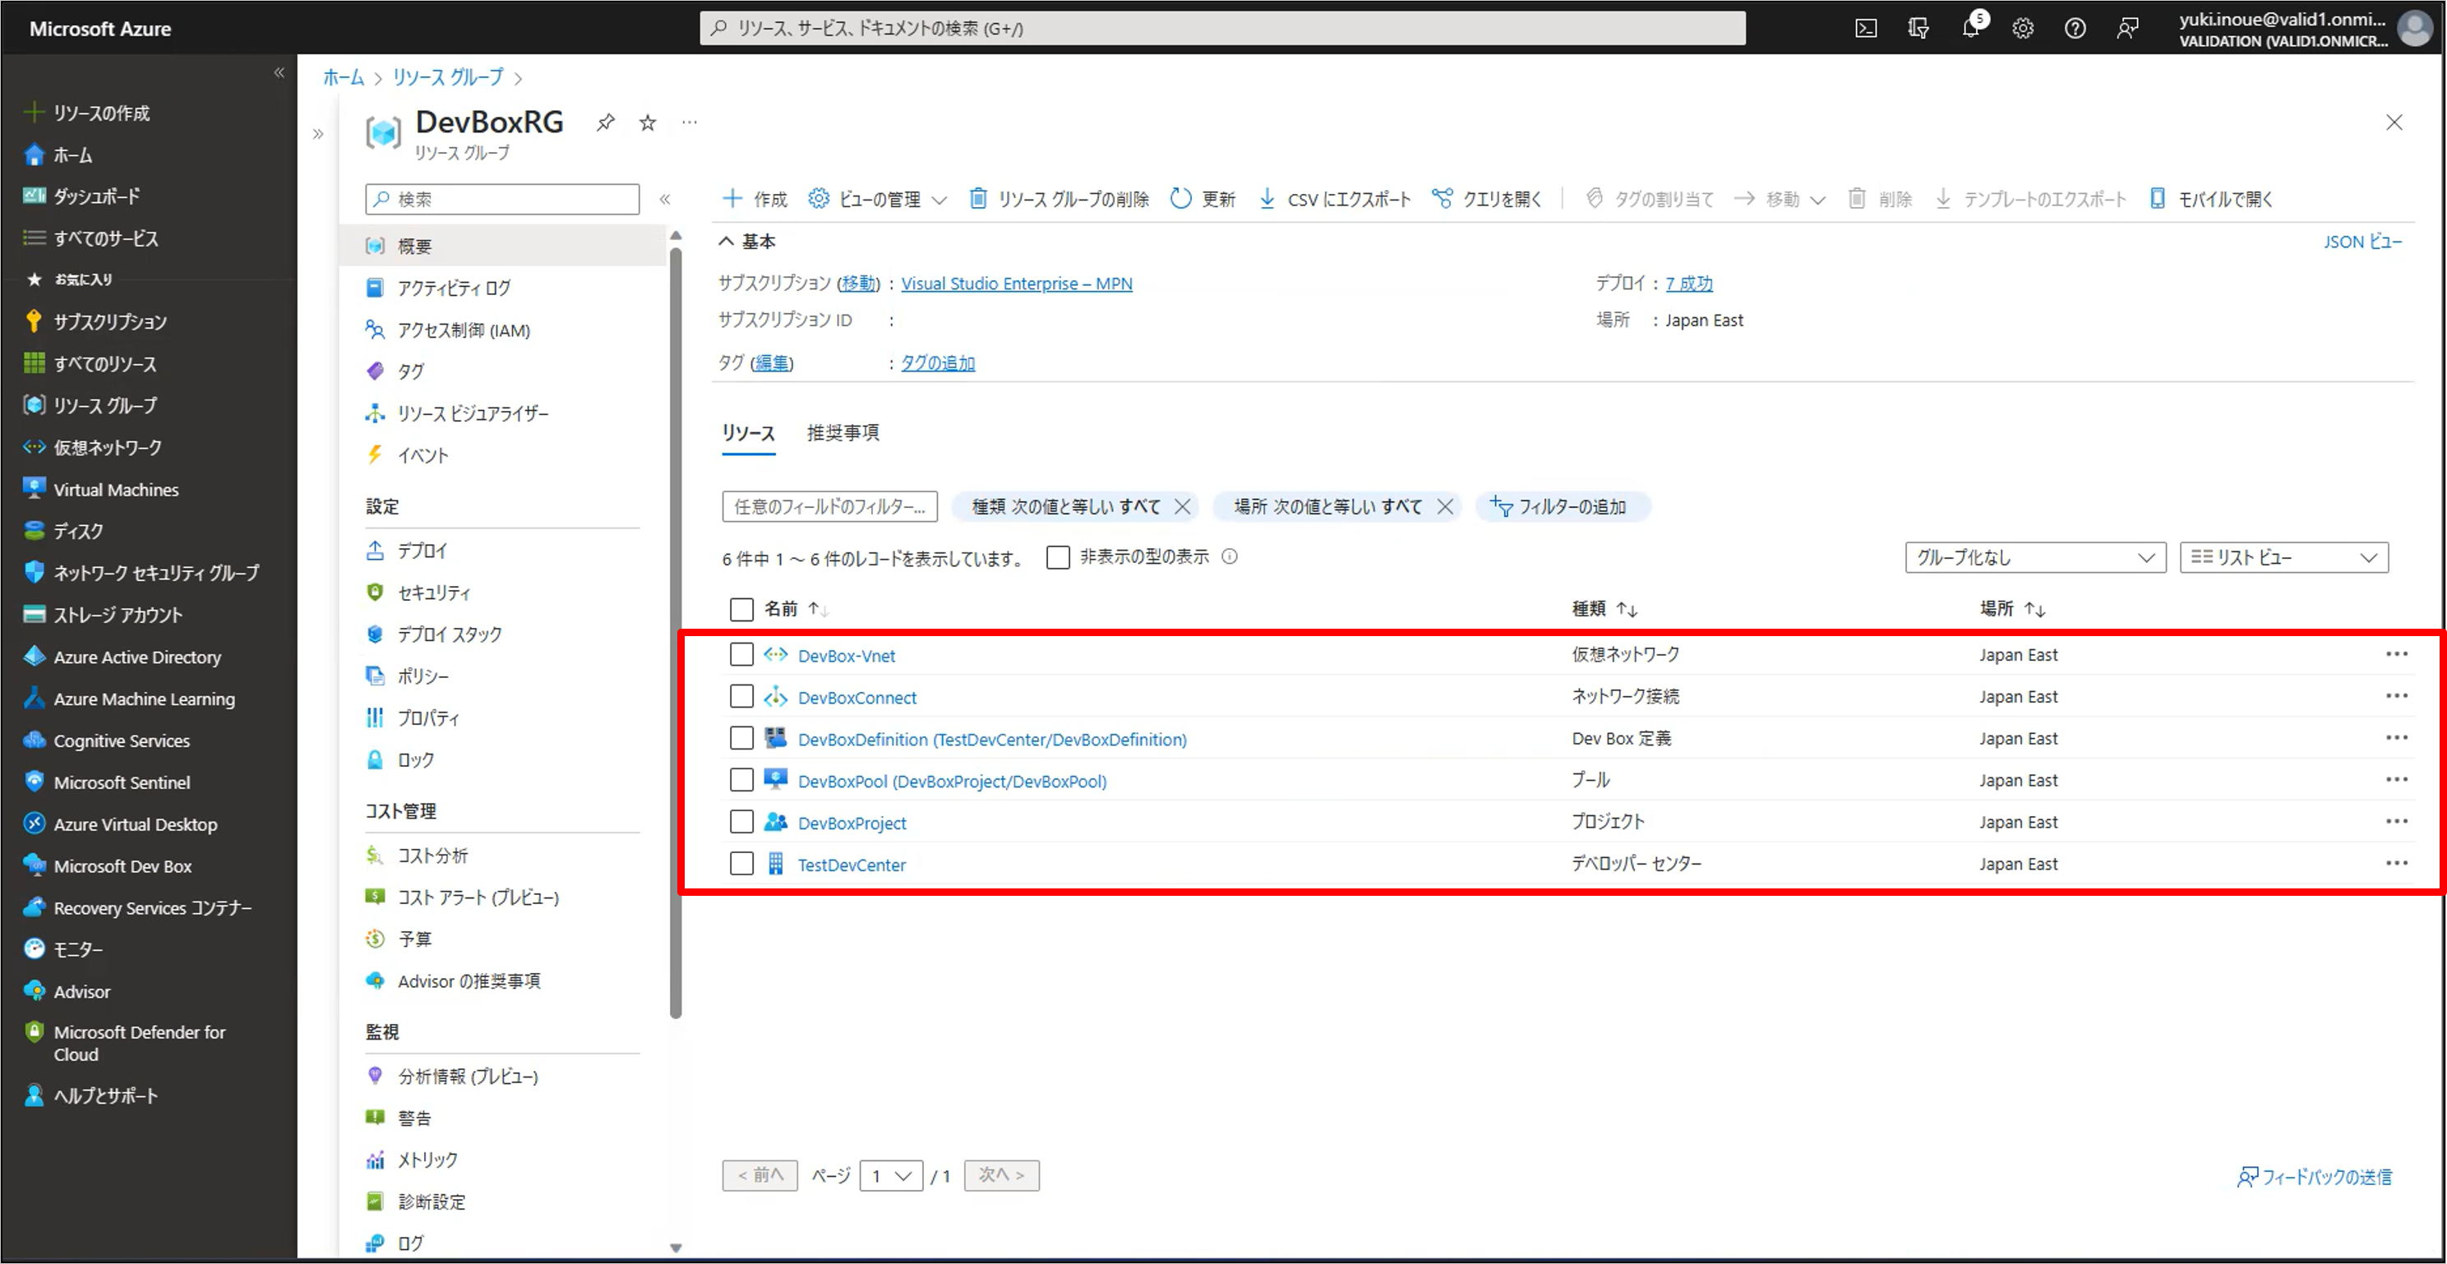
Task: Click 任意のフィールドのフィルター input
Action: [x=829, y=506]
